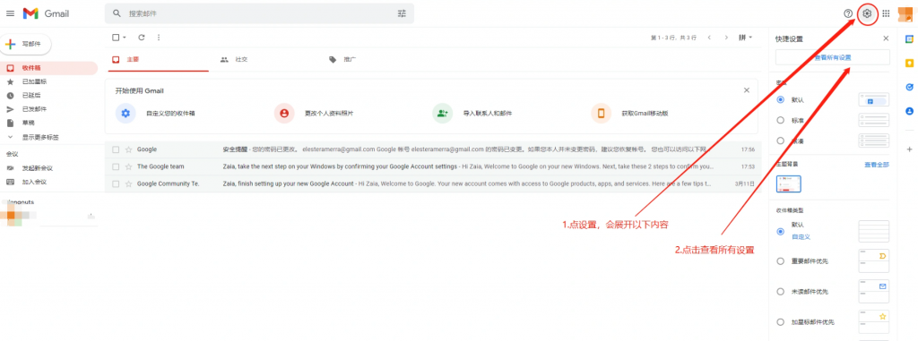The width and height of the screenshot is (918, 341).
Task: Open the main menu hamburger icon
Action: (10, 13)
